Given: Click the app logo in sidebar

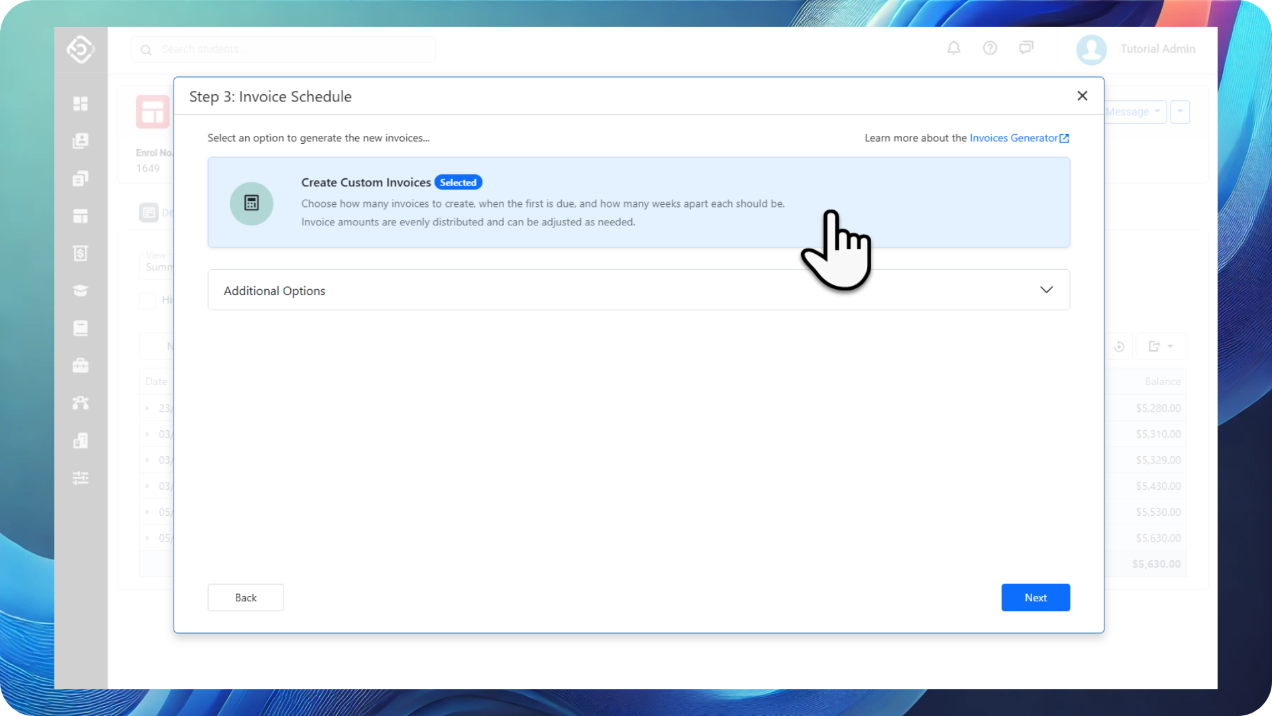Looking at the screenshot, I should pyautogui.click(x=80, y=49).
